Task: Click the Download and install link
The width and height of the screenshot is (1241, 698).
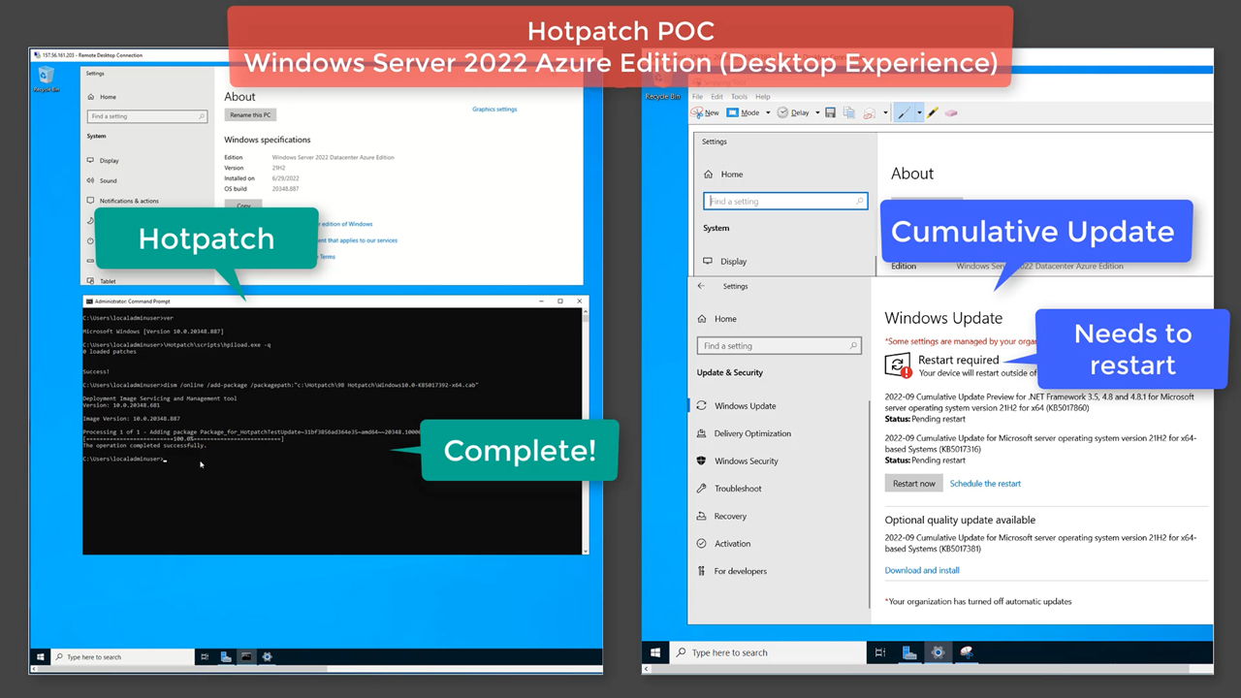Action: click(922, 570)
